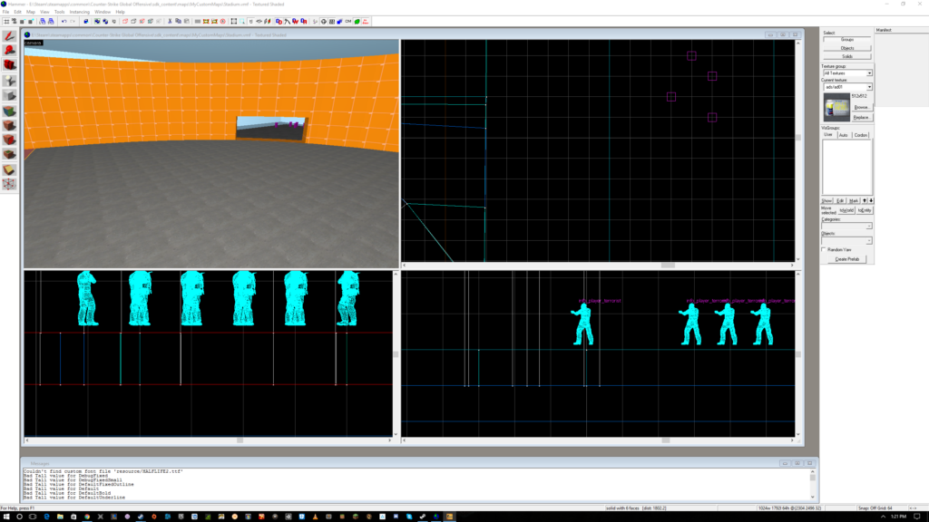929x522 pixels.
Task: Select the Entity tool
Action: [9, 81]
